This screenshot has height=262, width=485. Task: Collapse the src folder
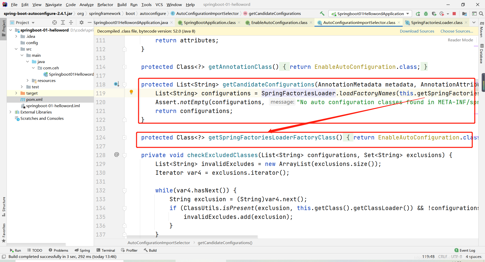pos(16,49)
